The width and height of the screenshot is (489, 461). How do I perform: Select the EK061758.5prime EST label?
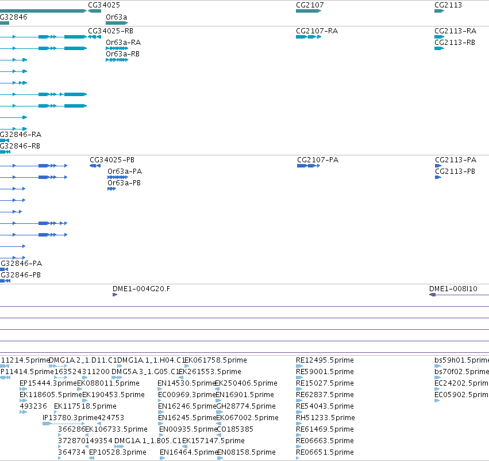[215, 360]
